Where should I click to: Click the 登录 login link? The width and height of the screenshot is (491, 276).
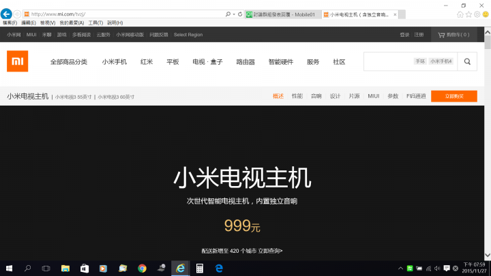pos(404,35)
